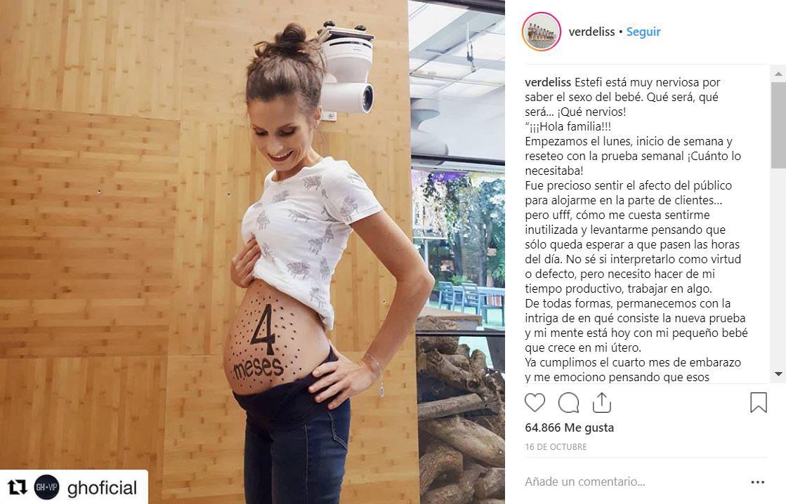Click caption scrollbar up arrow

click(778, 74)
